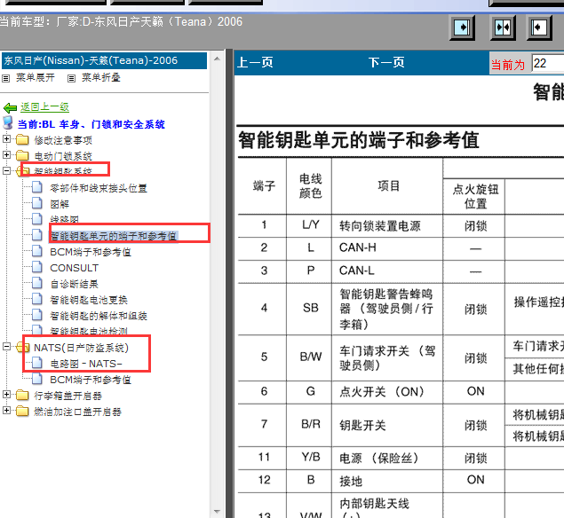Screen dimensions: 564x518
Task: Expand the 行李箱盖开启器 folder
Action: pos(6,395)
